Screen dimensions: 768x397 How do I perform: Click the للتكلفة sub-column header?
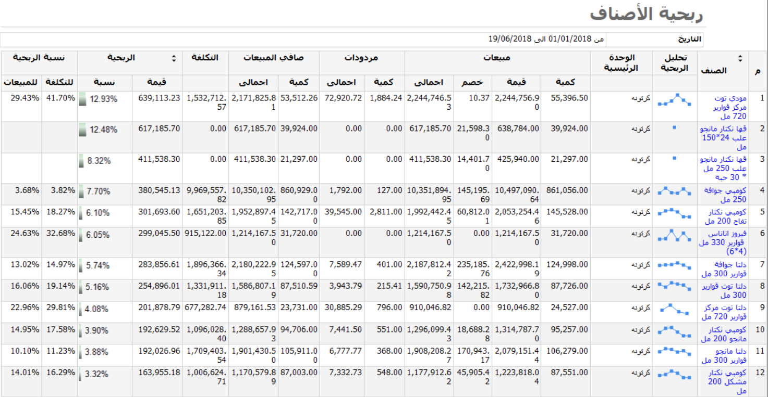coord(59,82)
